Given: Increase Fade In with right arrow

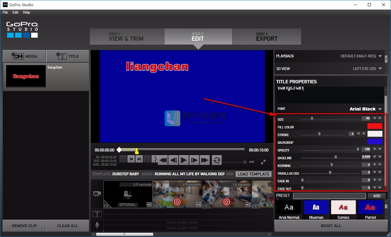Looking at the screenshot, I should click(x=380, y=180).
